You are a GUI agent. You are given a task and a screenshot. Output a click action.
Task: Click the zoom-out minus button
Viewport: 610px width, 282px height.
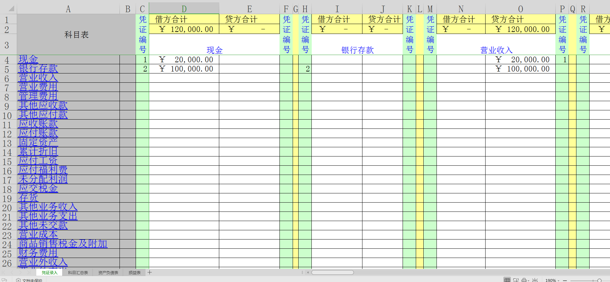(x=565, y=281)
